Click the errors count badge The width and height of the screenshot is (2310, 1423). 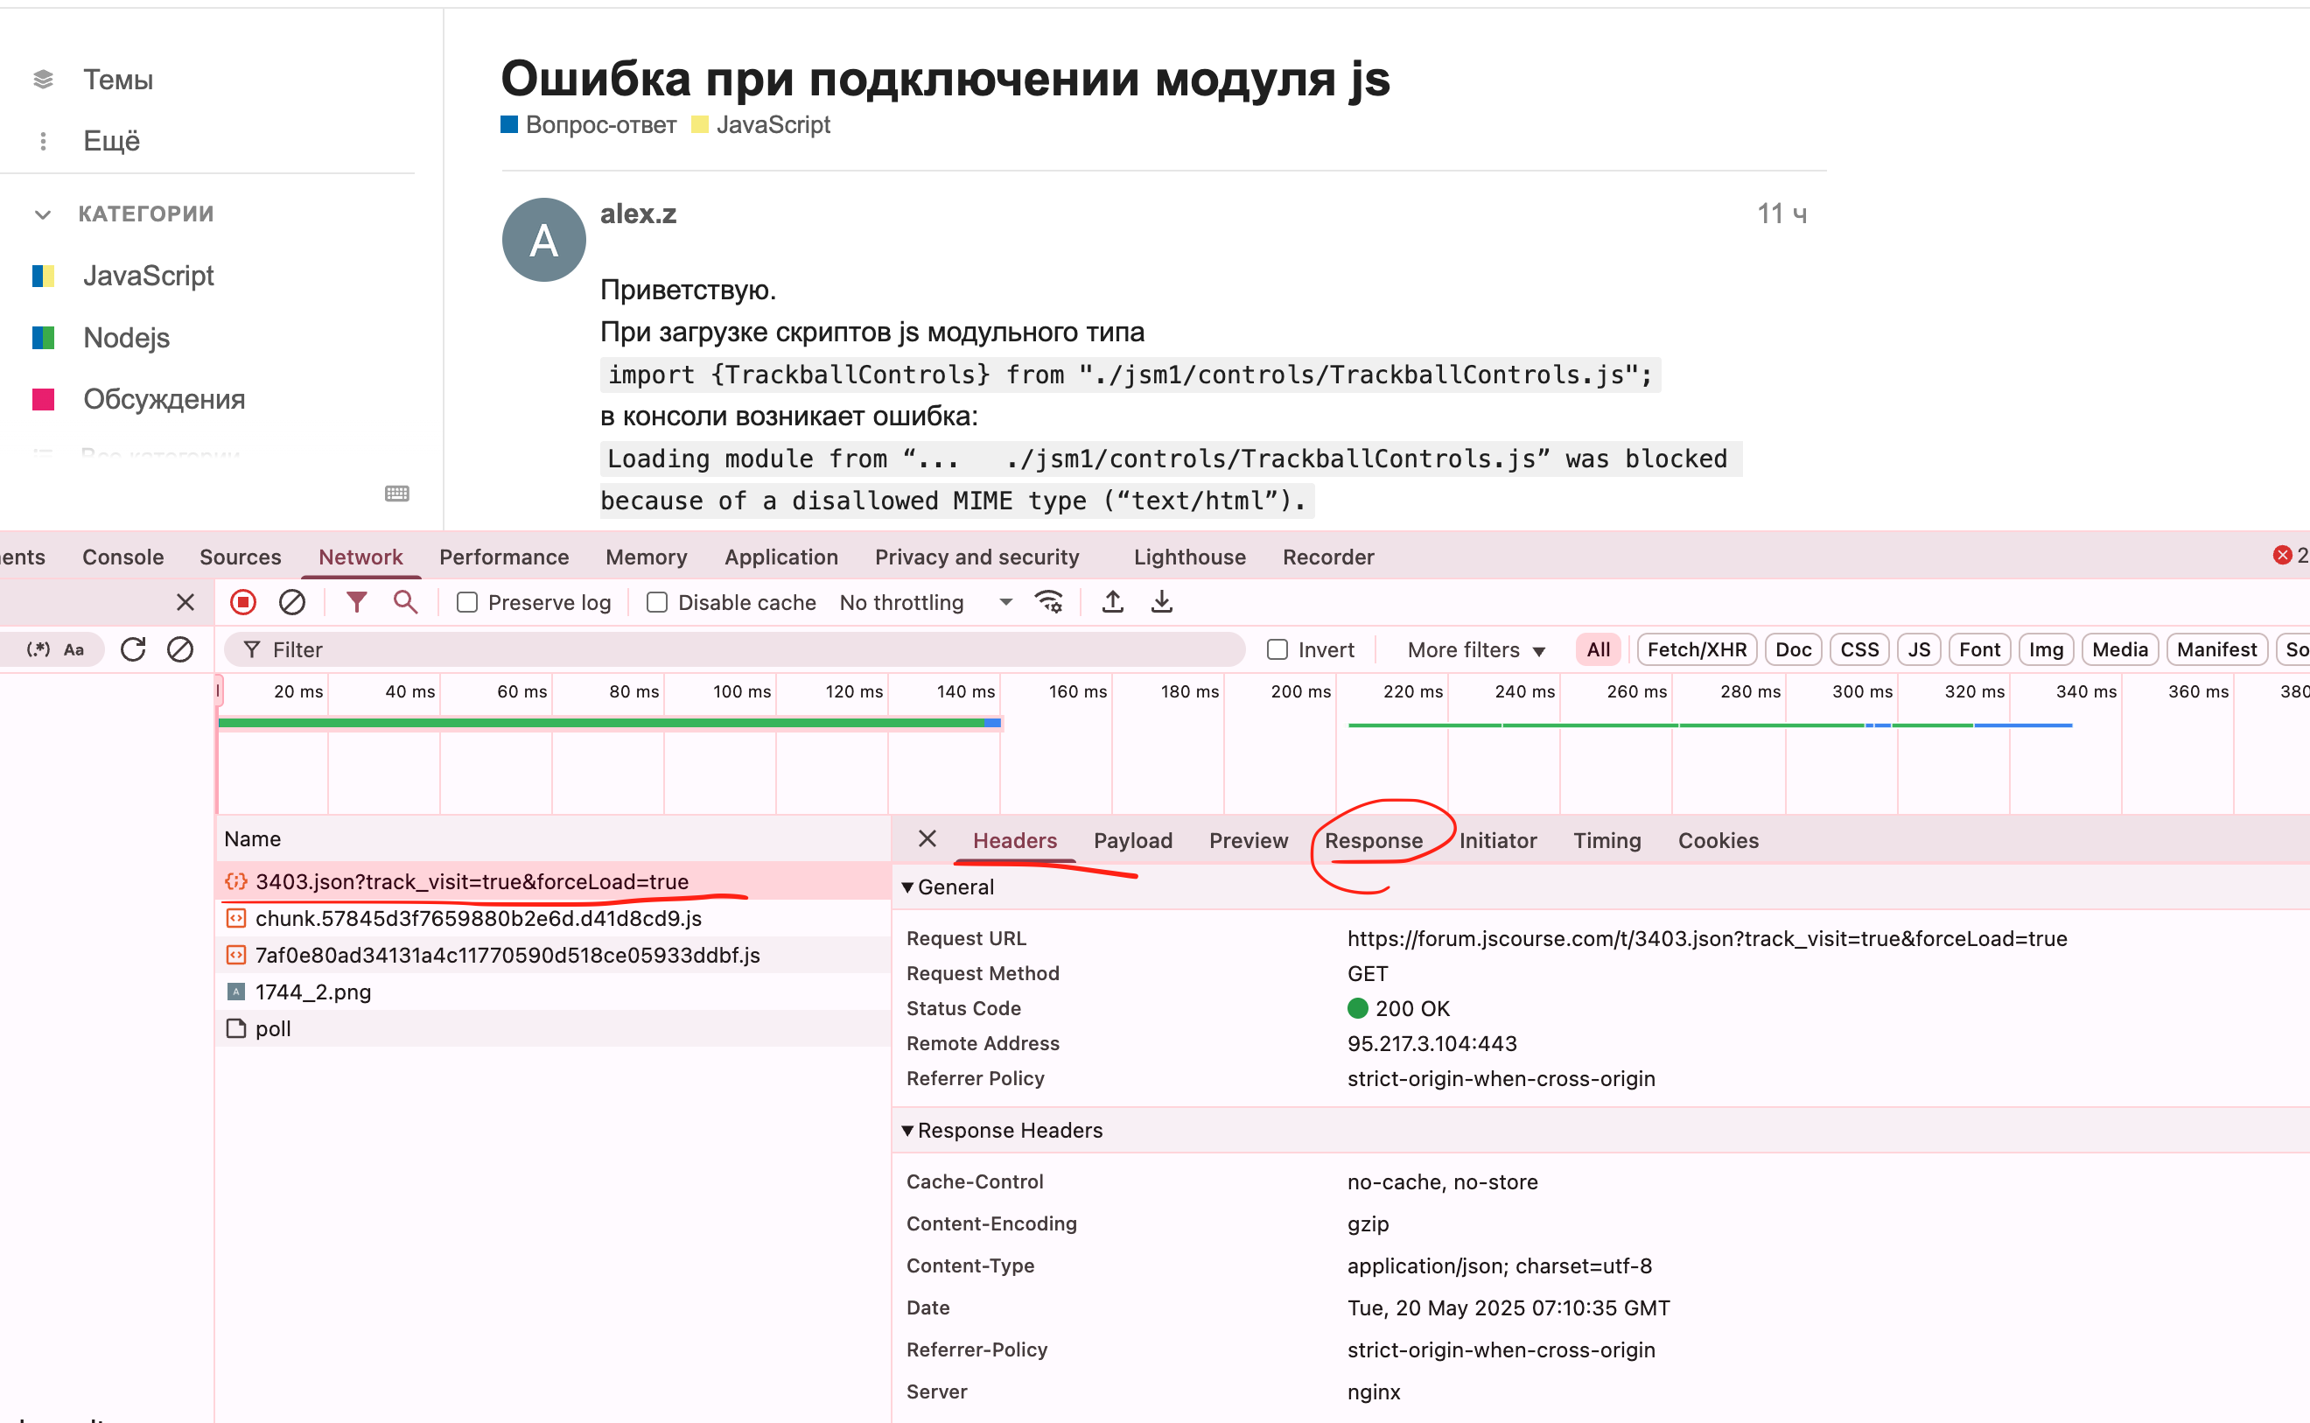2290,555
